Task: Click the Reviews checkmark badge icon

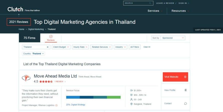Action: tap(51, 36)
